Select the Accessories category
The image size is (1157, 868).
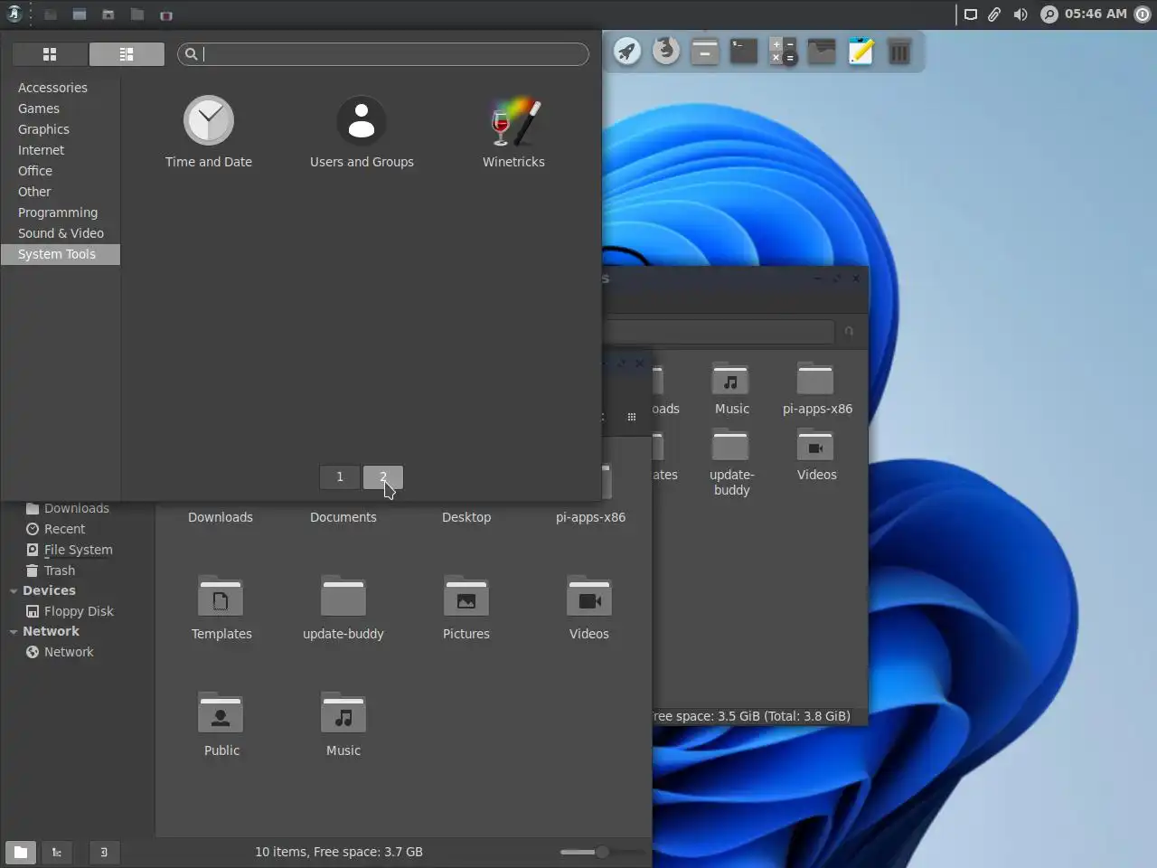61,88
